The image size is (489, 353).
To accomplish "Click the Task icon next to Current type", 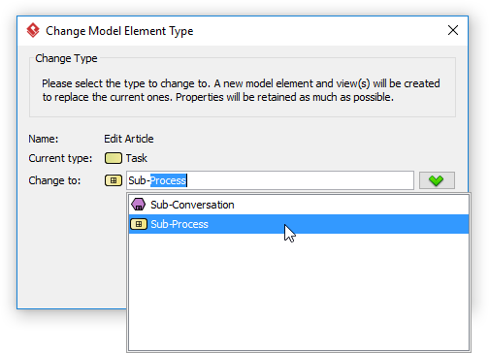I will point(114,158).
